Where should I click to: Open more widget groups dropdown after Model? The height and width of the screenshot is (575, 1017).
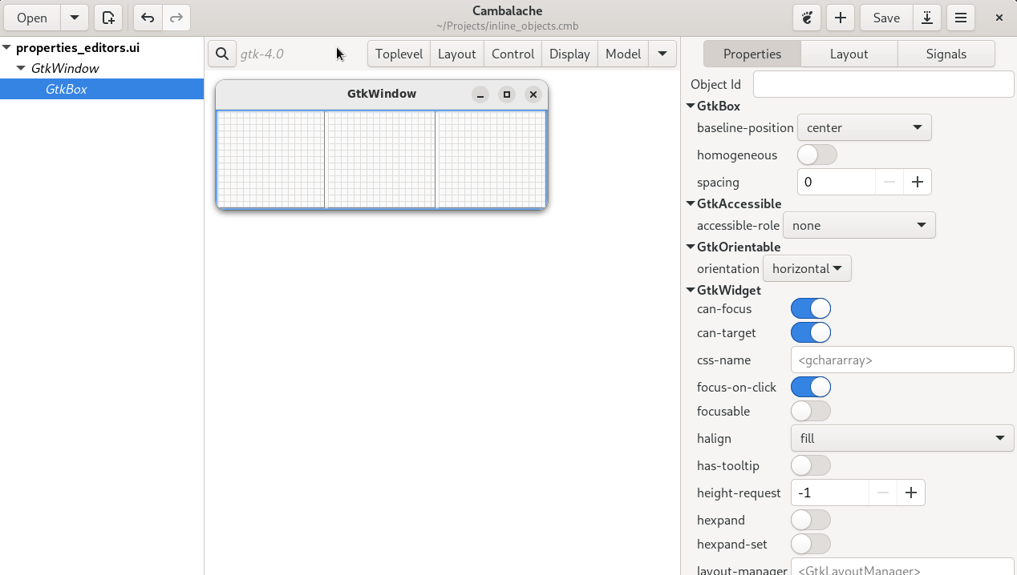click(662, 54)
